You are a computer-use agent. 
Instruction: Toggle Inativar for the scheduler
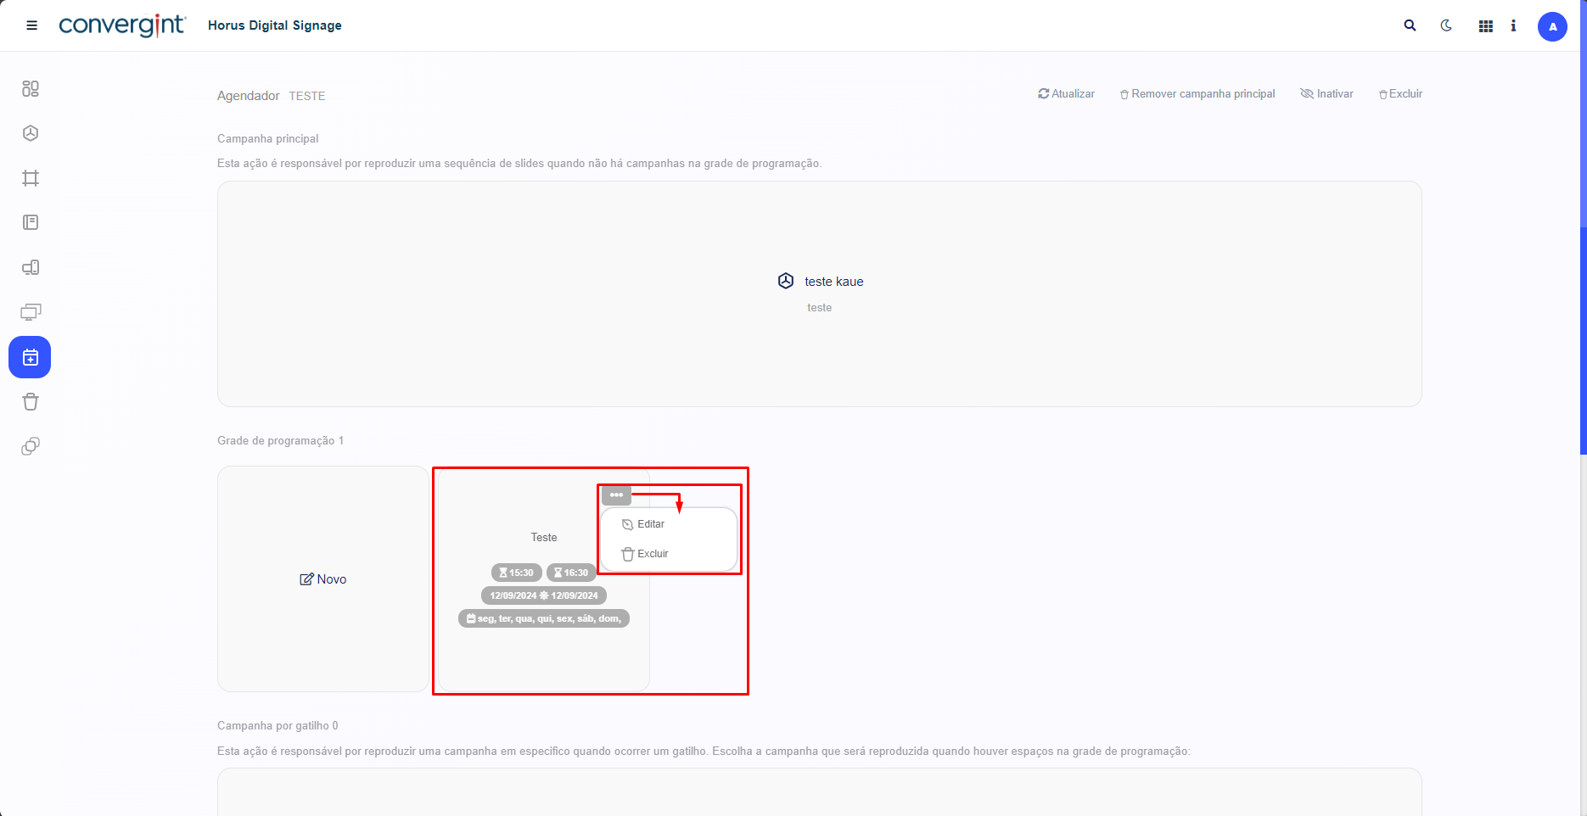click(x=1326, y=94)
